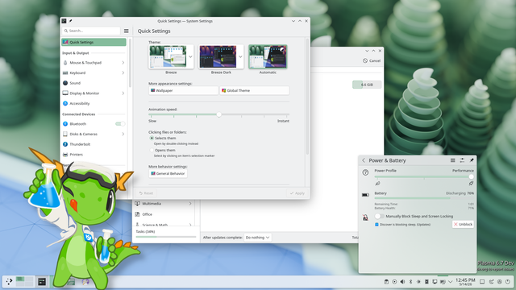Click the speaker volume tray icon

[x=402, y=282]
